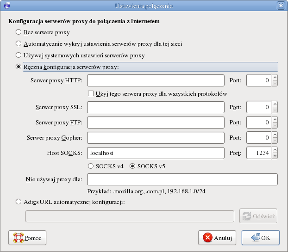This screenshot has width=288, height=252.
Task: Close the Ustawienia połączenia dialog
Action: click(281, 6)
